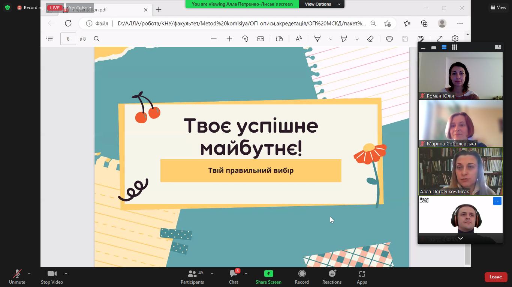Expand more video thumbnails chevron

461,238
